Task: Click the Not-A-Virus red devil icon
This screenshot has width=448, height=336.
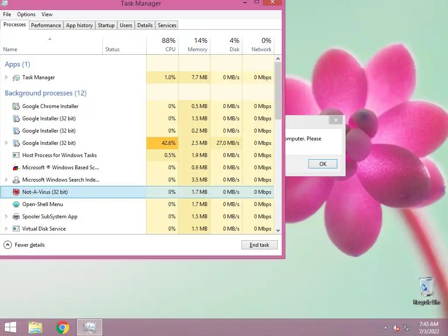Action: point(16,192)
